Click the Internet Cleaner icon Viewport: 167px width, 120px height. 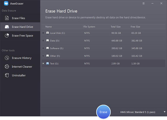pos(7,67)
